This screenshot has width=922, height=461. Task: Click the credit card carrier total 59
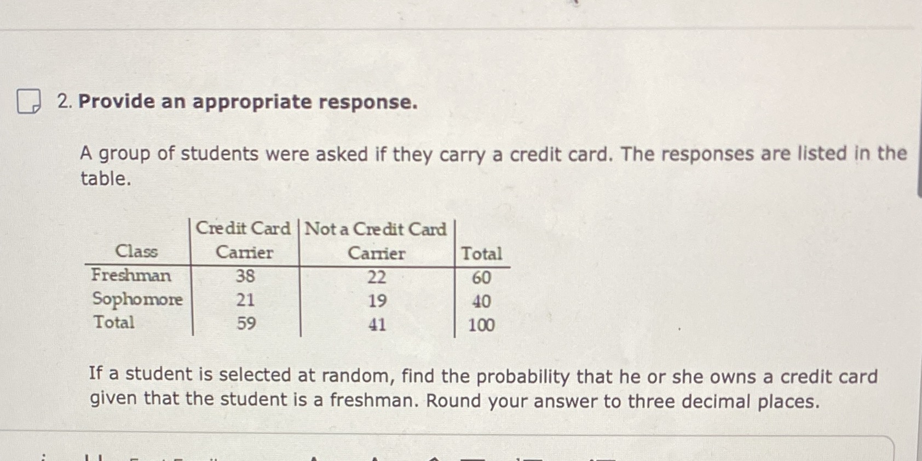click(x=246, y=323)
